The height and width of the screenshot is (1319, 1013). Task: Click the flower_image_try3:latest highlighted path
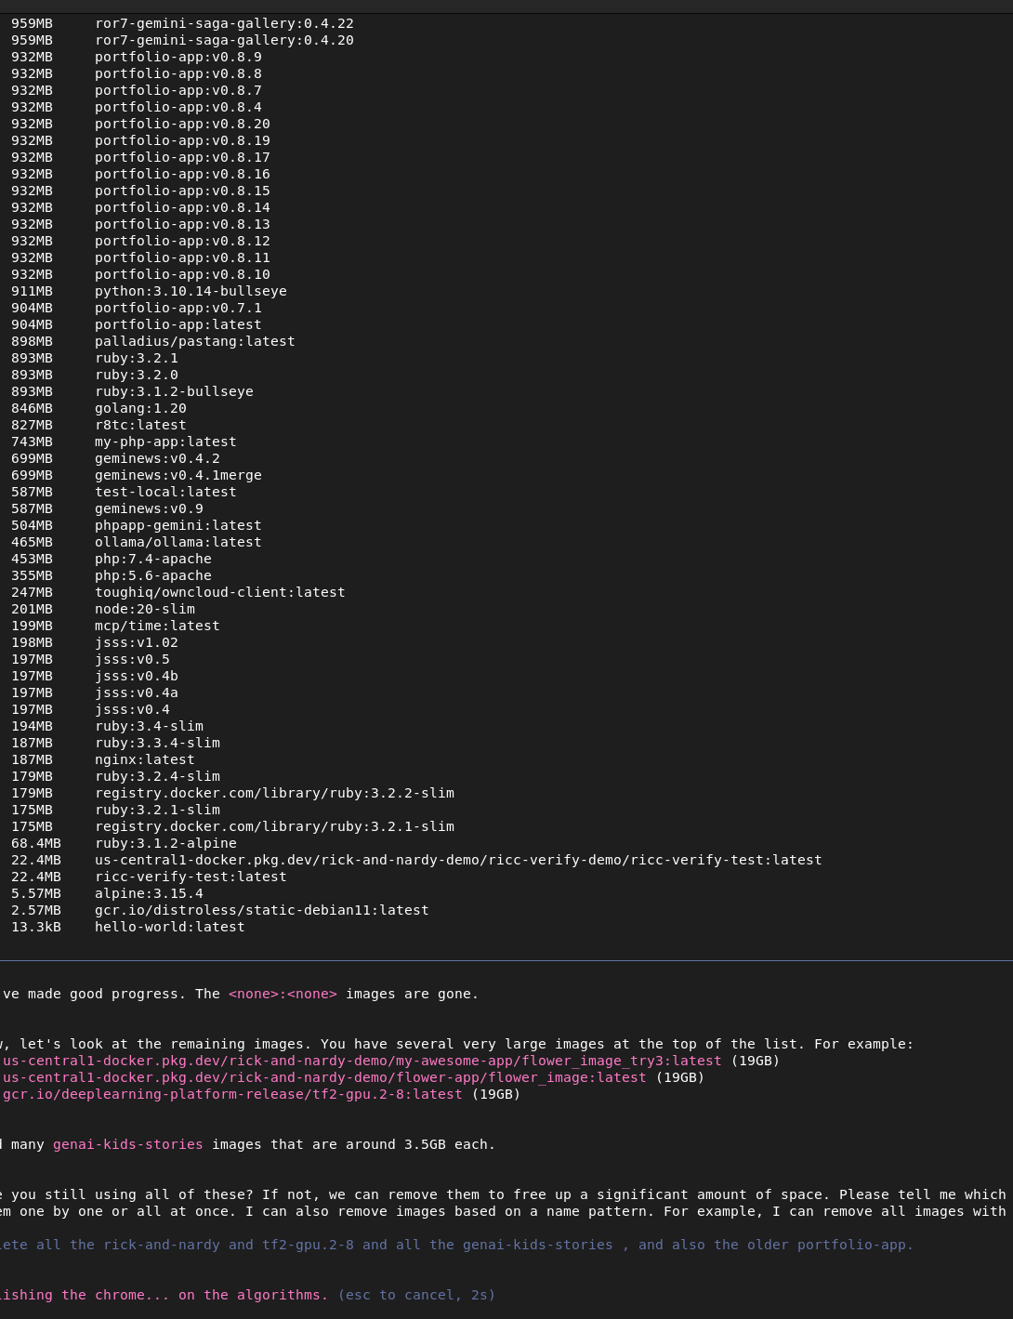tap(362, 1061)
